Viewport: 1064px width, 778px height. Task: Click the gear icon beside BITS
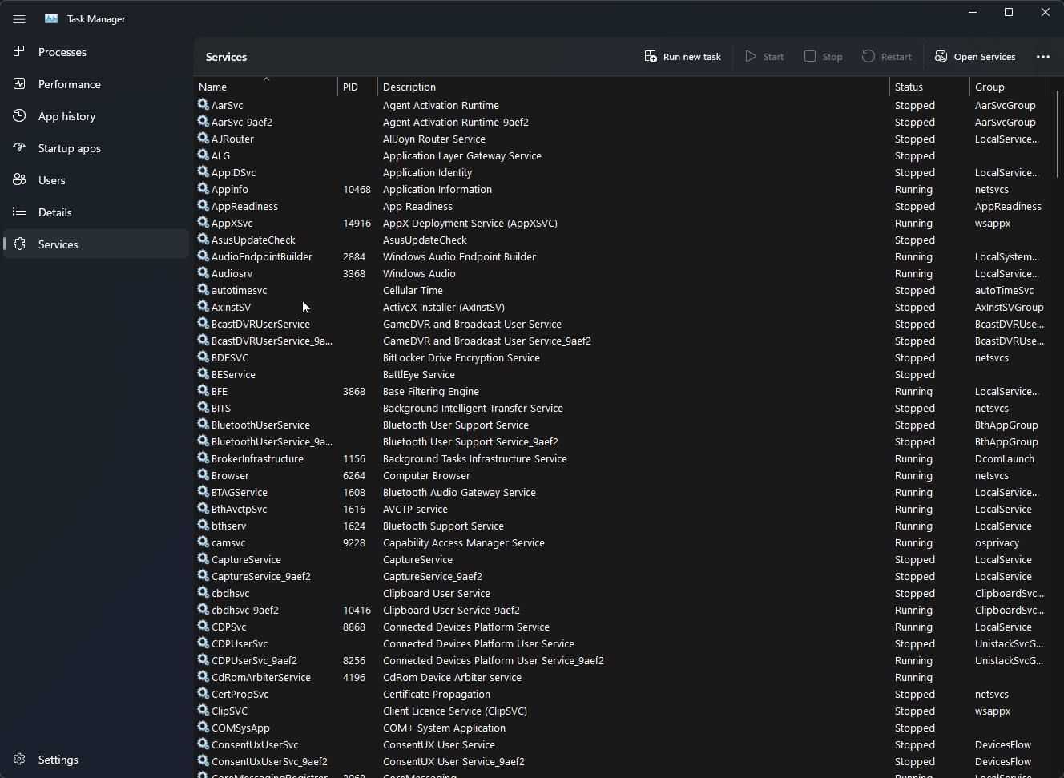click(204, 407)
